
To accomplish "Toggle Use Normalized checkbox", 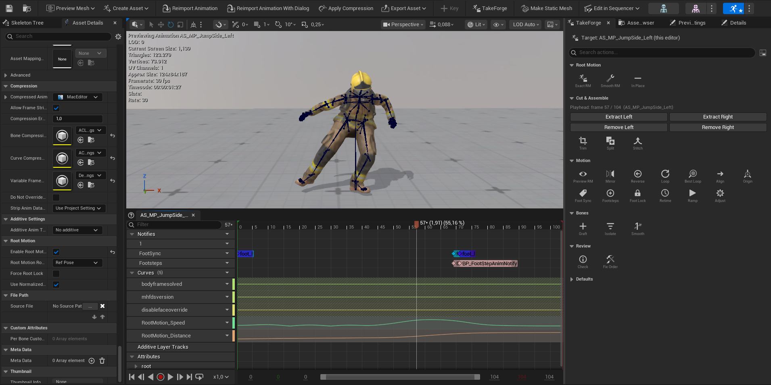I will coord(56,284).
